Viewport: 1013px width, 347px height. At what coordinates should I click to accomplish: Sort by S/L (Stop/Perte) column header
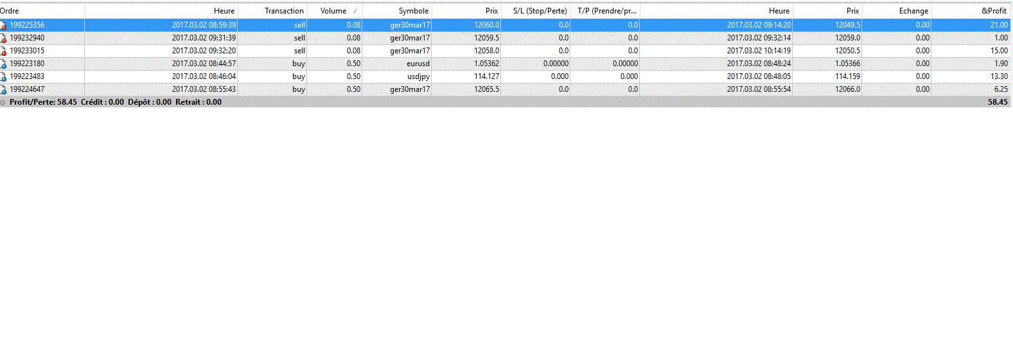point(536,11)
